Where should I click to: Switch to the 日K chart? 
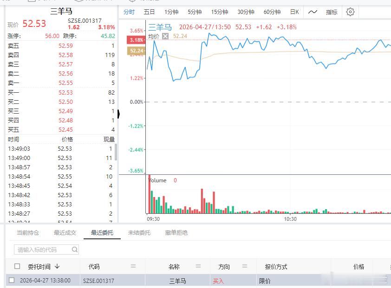pyautogui.click(x=294, y=12)
